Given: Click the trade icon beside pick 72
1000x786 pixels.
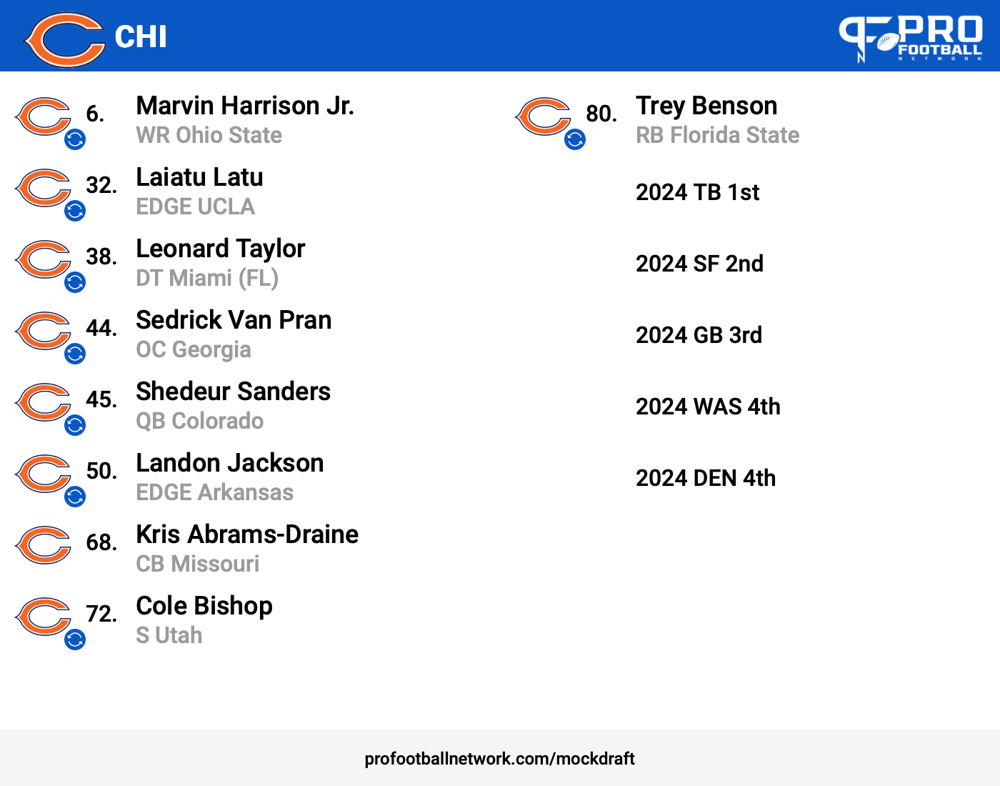Looking at the screenshot, I should (75, 640).
